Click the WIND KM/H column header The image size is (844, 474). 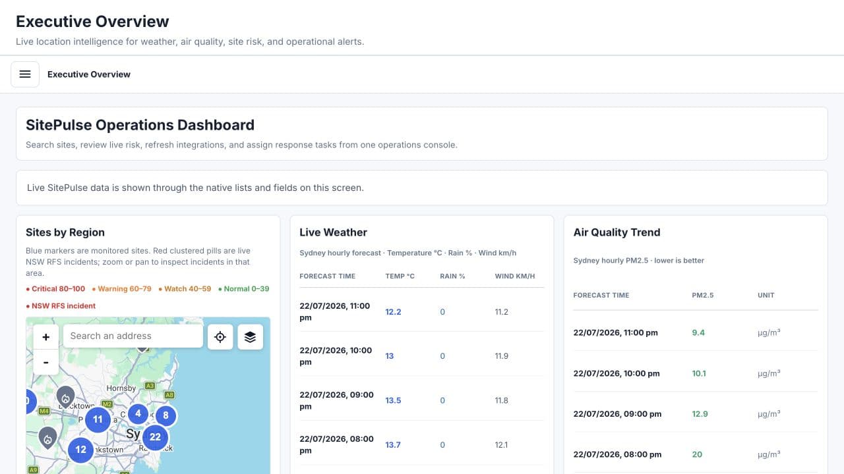click(515, 276)
